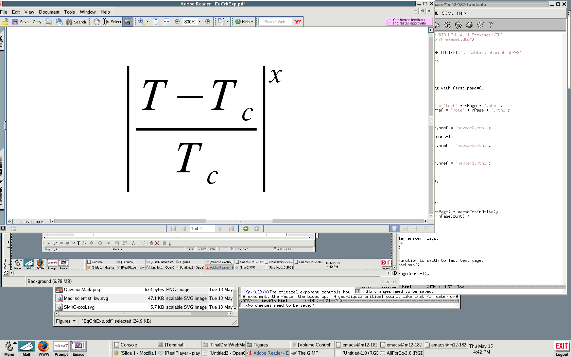This screenshot has height=357, width=571.
Task: Select Facing pages layout
Action: pos(427,229)
